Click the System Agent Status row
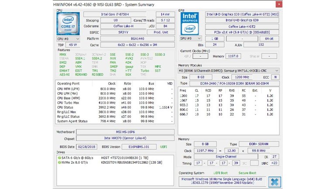The height and width of the screenshot is (189, 336). click(x=115, y=121)
